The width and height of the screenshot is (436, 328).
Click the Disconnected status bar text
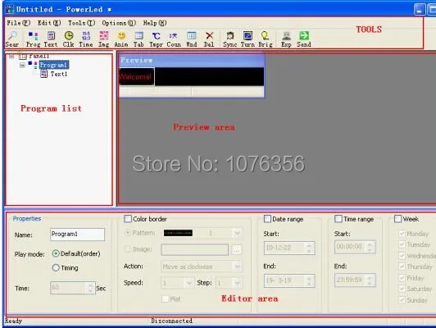click(x=171, y=321)
